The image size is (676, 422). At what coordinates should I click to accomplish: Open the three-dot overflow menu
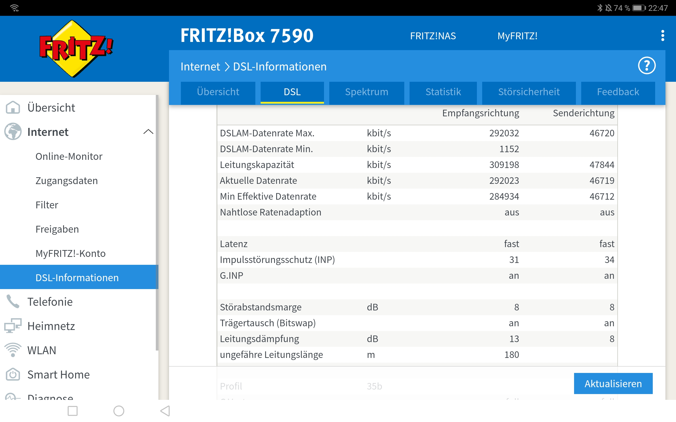(x=662, y=36)
